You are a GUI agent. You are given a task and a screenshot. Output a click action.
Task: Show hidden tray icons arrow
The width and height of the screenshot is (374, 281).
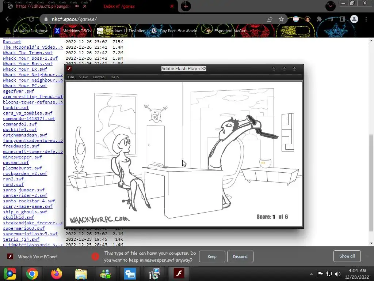pos(311,274)
